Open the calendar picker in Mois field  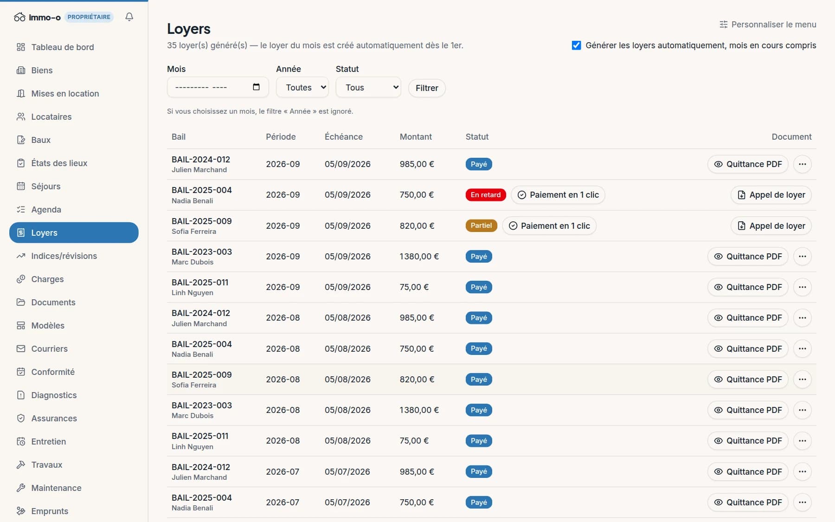256,87
